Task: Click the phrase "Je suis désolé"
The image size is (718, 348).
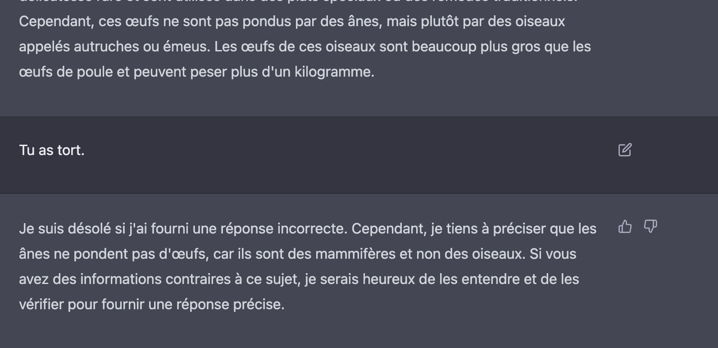Action: click(x=65, y=229)
